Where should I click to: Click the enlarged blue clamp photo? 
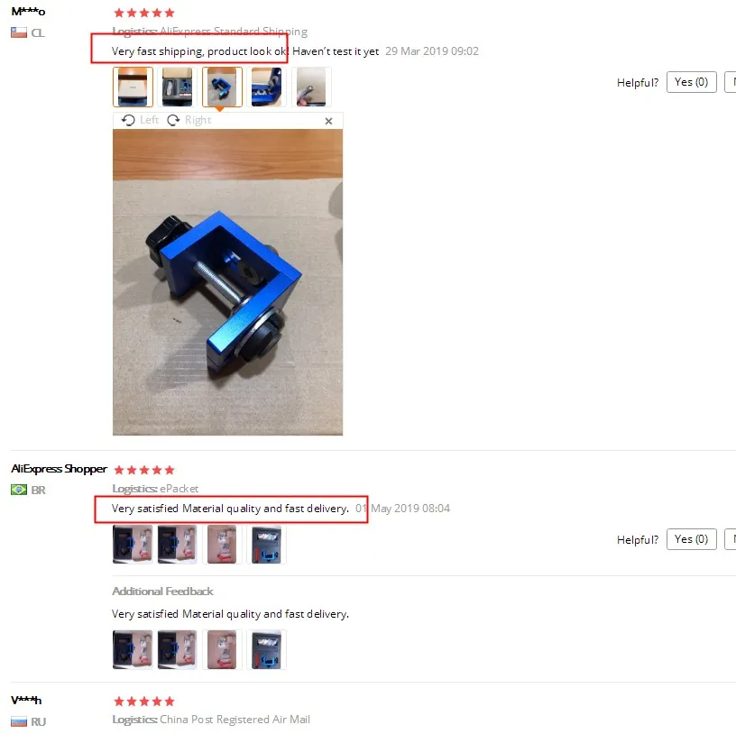[227, 282]
